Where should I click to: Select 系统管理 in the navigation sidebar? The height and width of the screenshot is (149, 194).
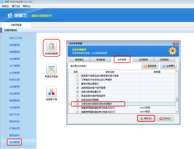tap(14, 142)
